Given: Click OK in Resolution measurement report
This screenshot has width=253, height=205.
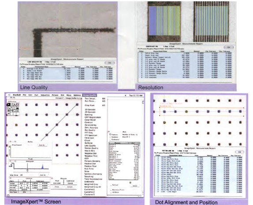Looking at the screenshot, I should click(x=228, y=47).
